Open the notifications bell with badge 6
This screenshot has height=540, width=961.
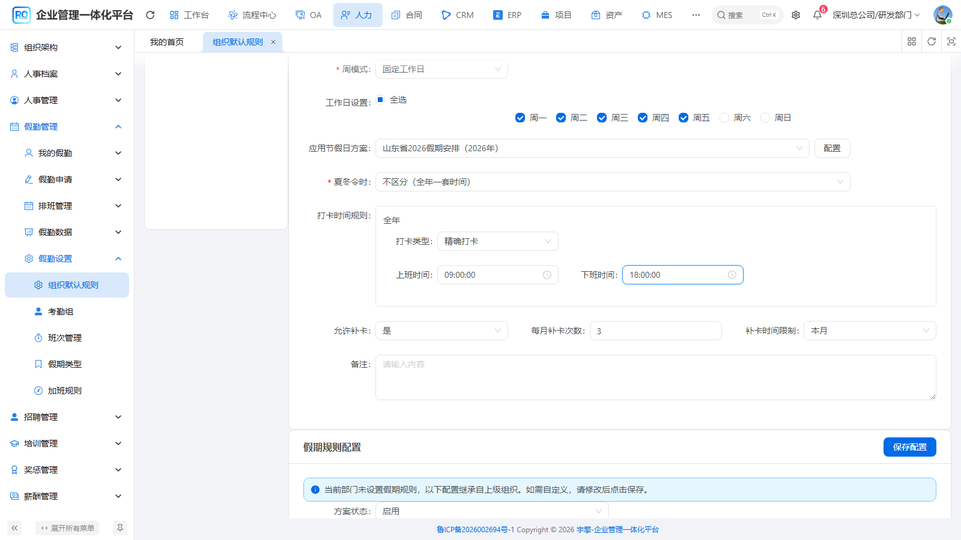[x=817, y=15]
